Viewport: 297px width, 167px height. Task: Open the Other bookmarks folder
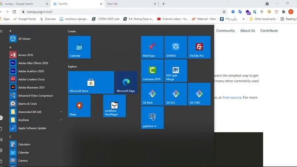[263, 19]
